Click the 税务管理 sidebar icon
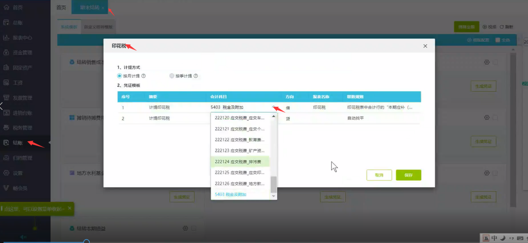 (x=6, y=128)
